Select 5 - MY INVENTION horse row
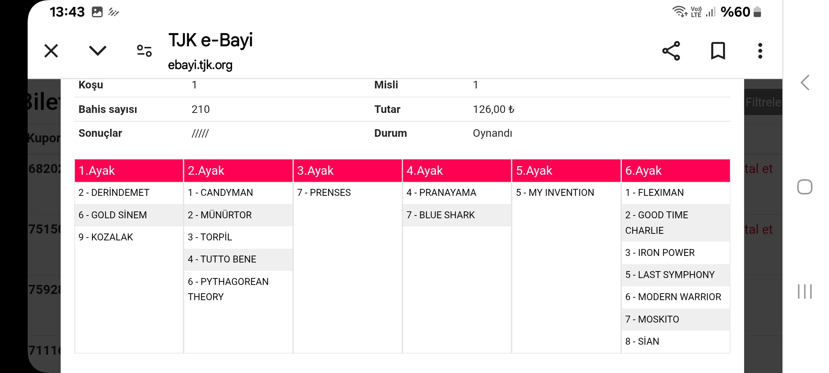Viewport: 829px width, 373px height. point(555,193)
